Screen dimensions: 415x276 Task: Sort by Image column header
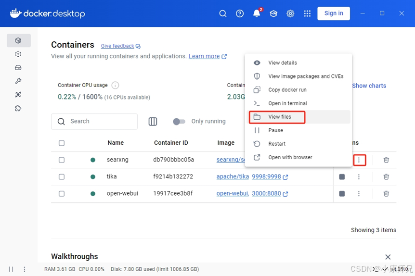click(226, 143)
